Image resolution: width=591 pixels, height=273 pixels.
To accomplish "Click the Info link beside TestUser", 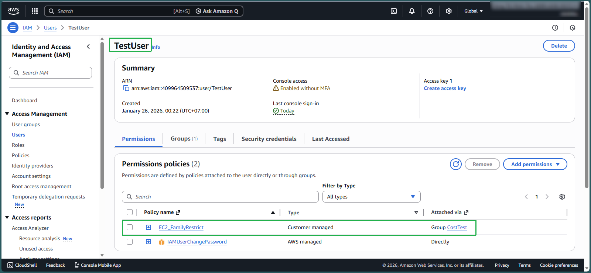I will tap(156, 47).
